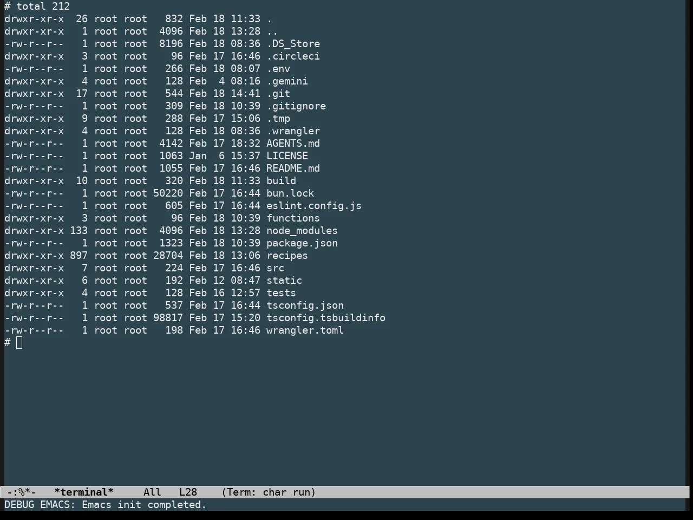This screenshot has height=520, width=693.
Task: Click the L28 line number indicator
Action: coord(188,492)
